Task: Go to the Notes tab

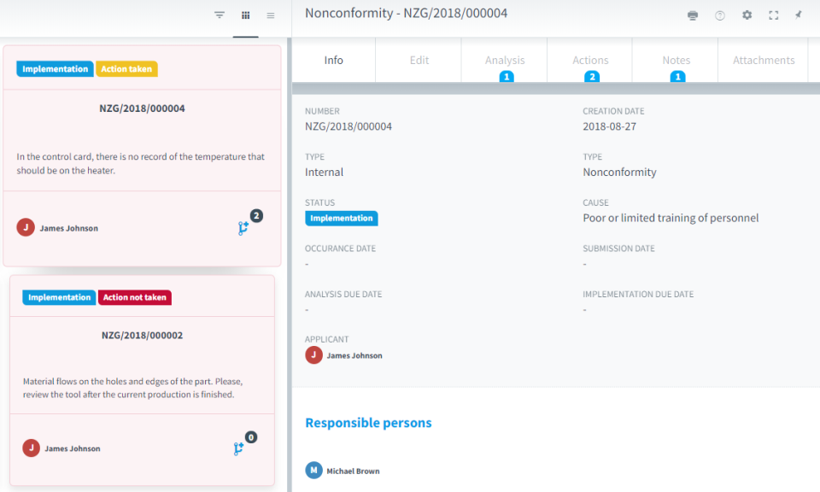Action: click(676, 61)
